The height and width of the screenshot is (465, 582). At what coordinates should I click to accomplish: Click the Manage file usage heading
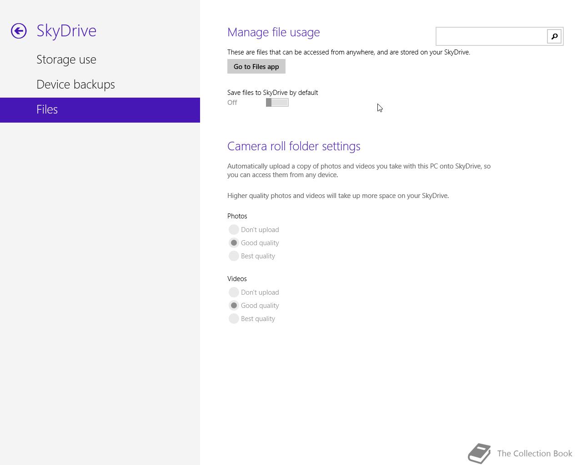(x=274, y=32)
